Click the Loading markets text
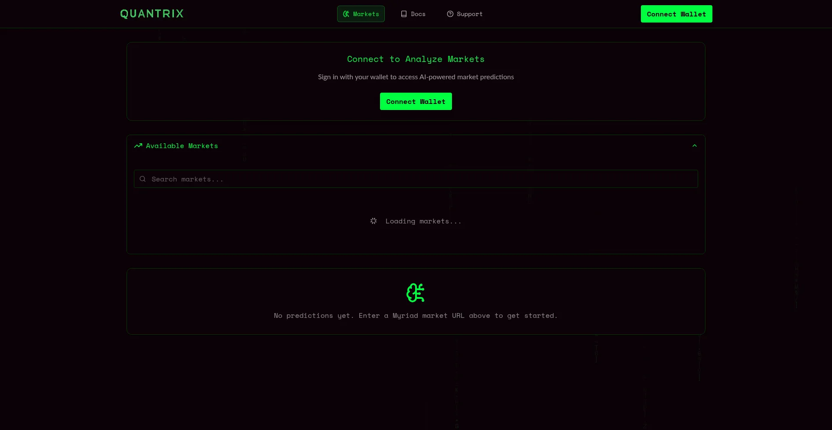 423,221
